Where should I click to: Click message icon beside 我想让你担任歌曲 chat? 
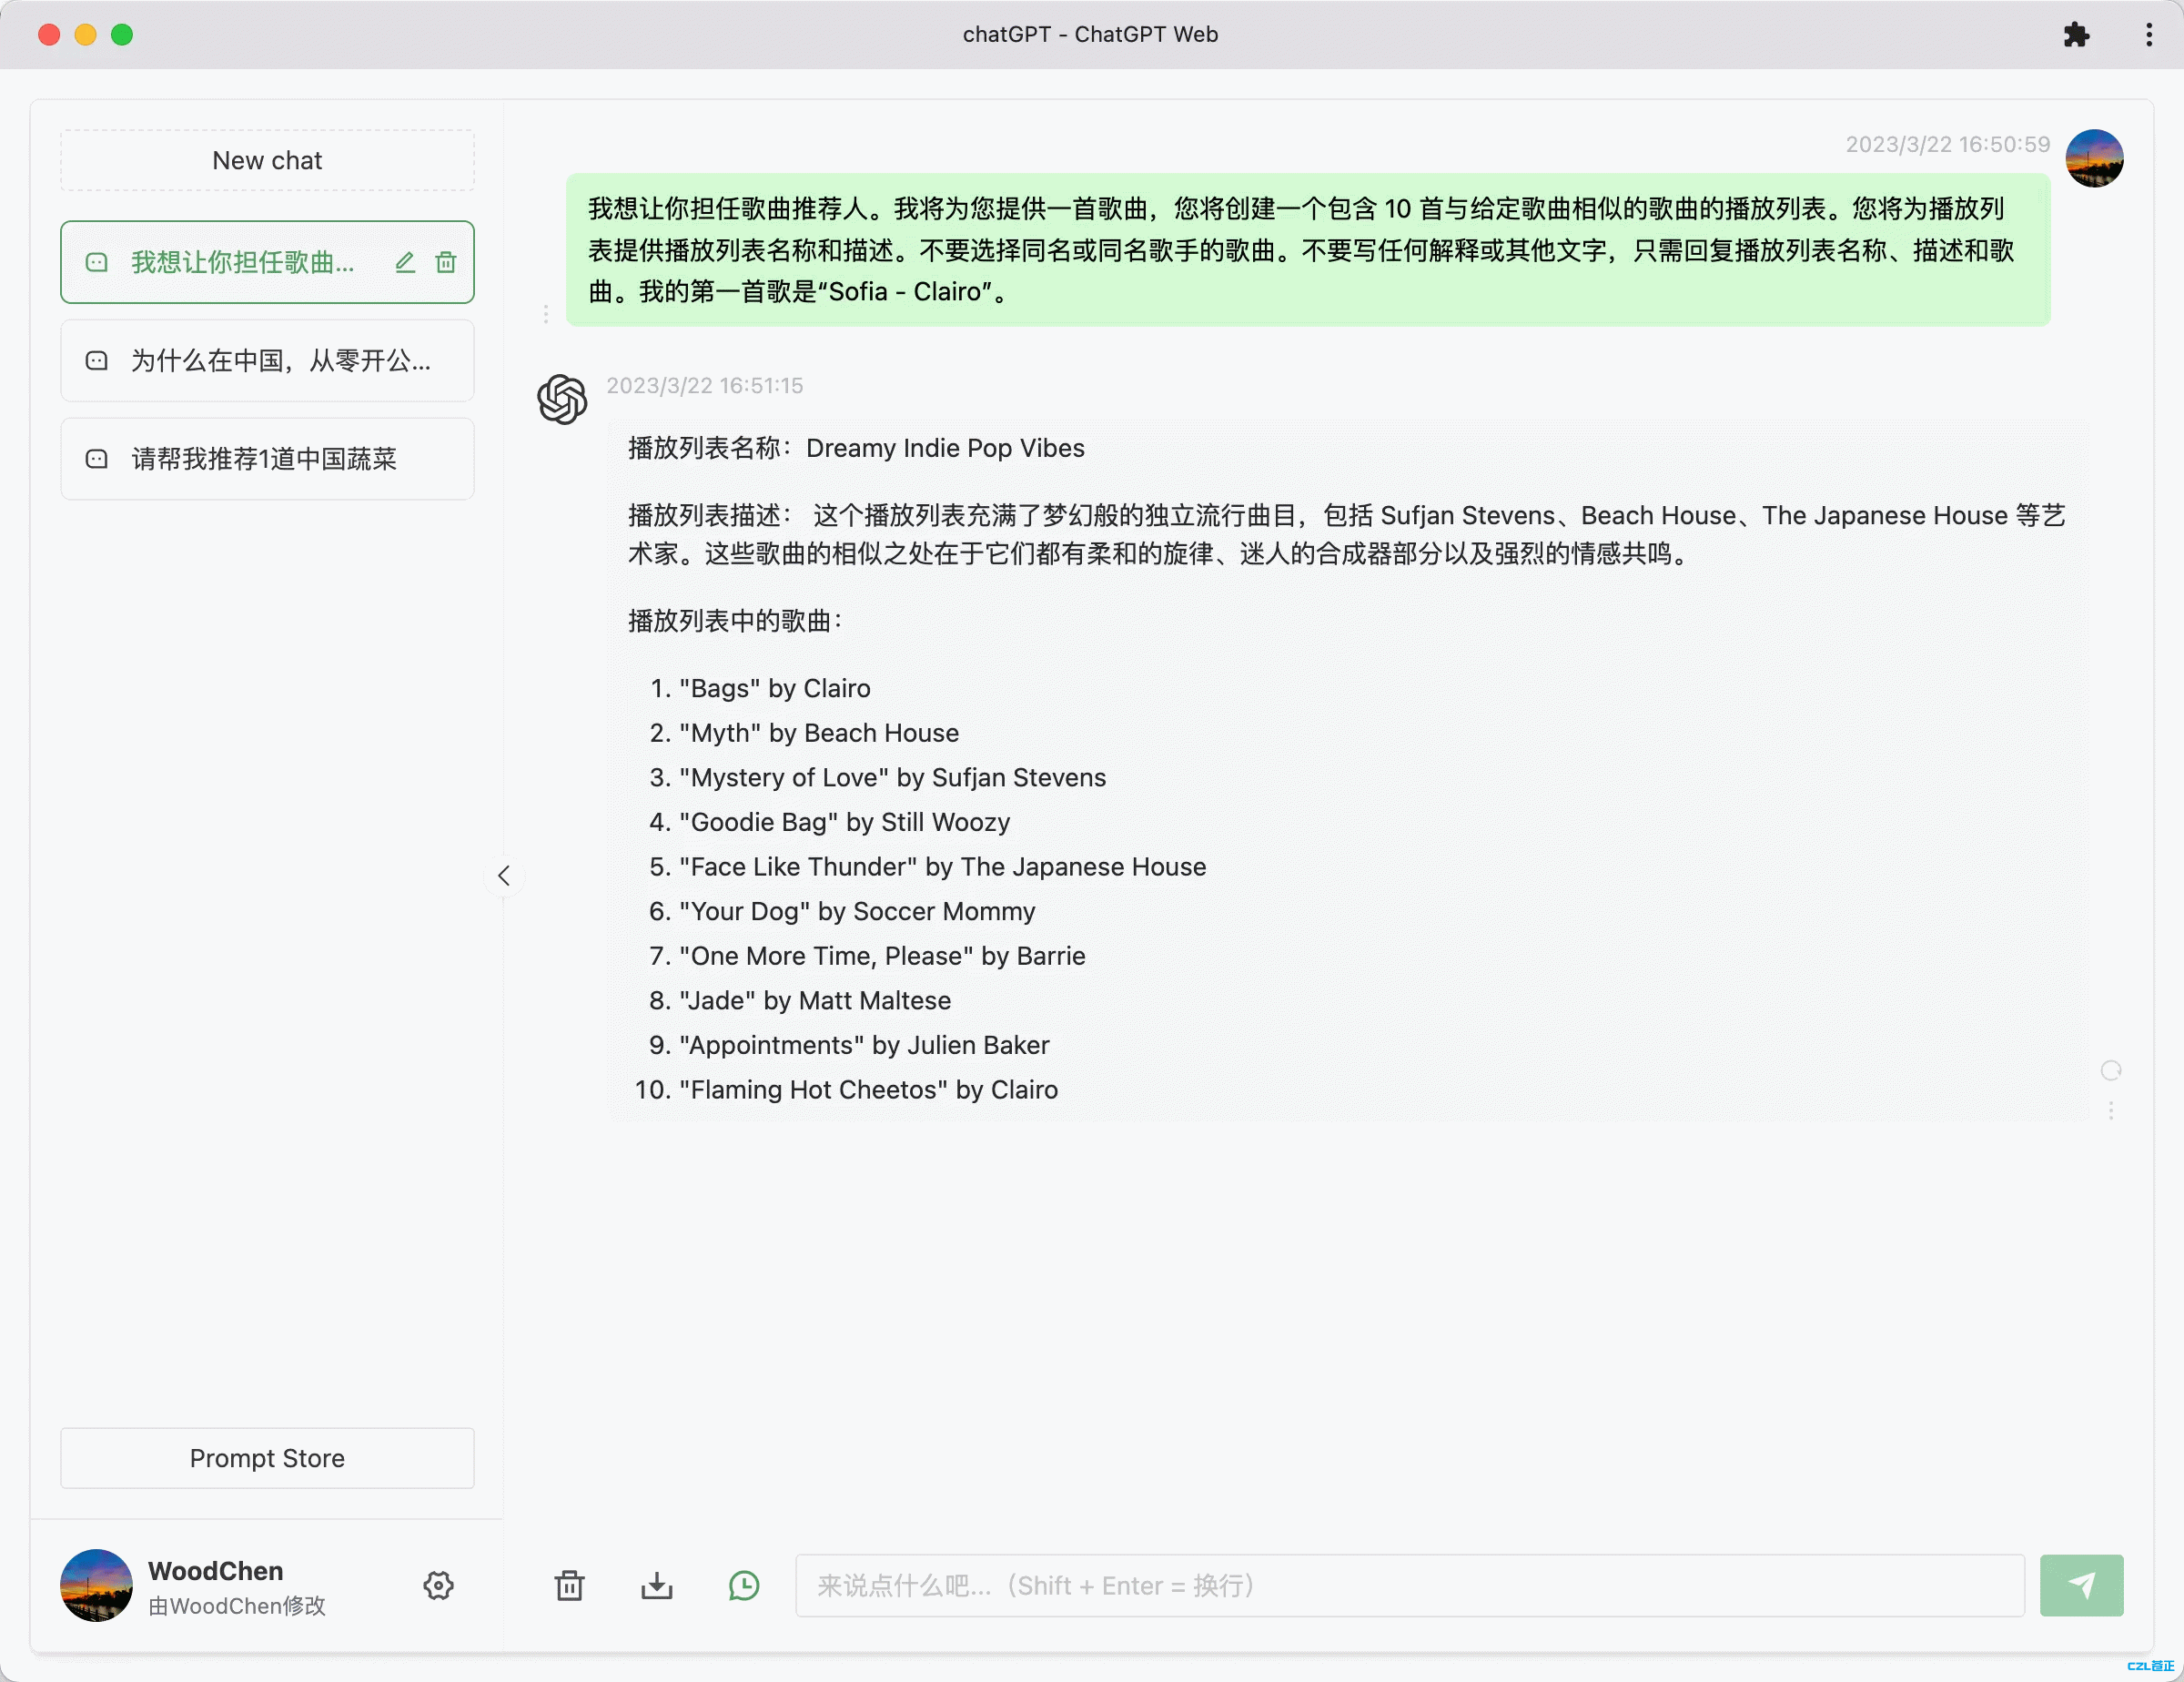(x=97, y=262)
